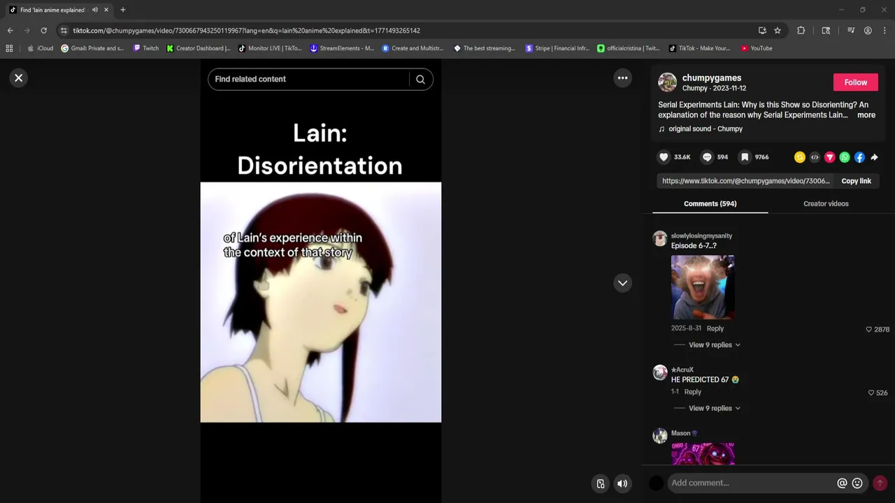Open the browser Extensions puzzle icon
Image resolution: width=895 pixels, height=503 pixels.
(801, 31)
